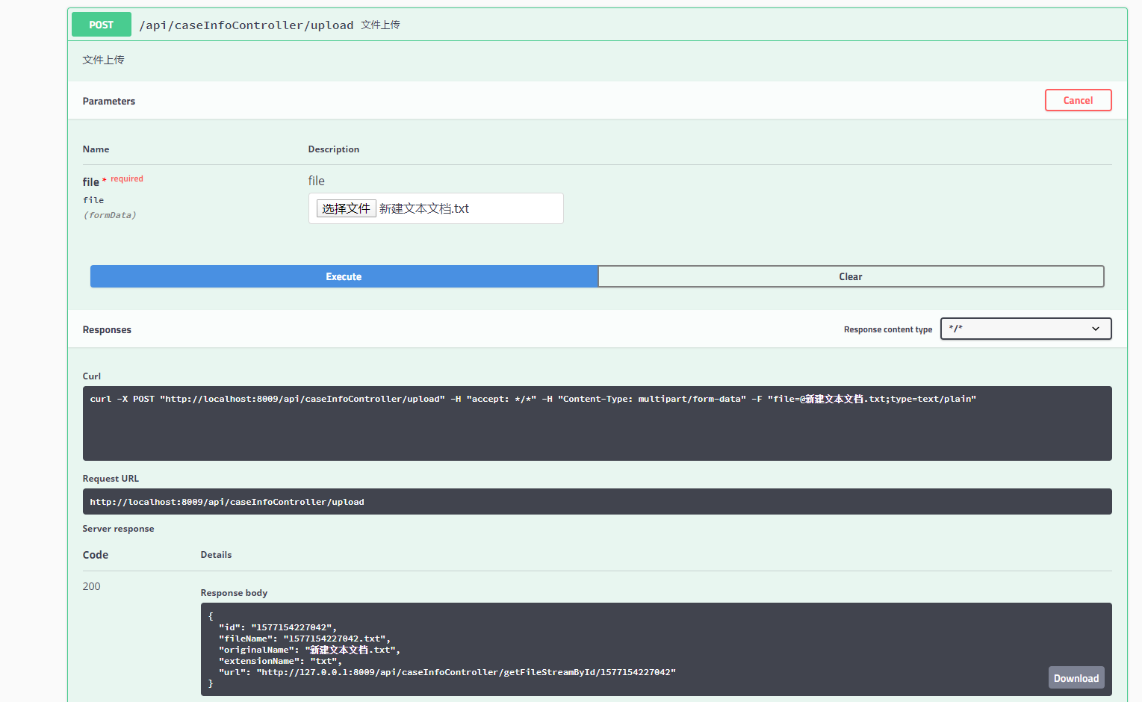
Task: Click the Curl command text box
Action: click(597, 423)
